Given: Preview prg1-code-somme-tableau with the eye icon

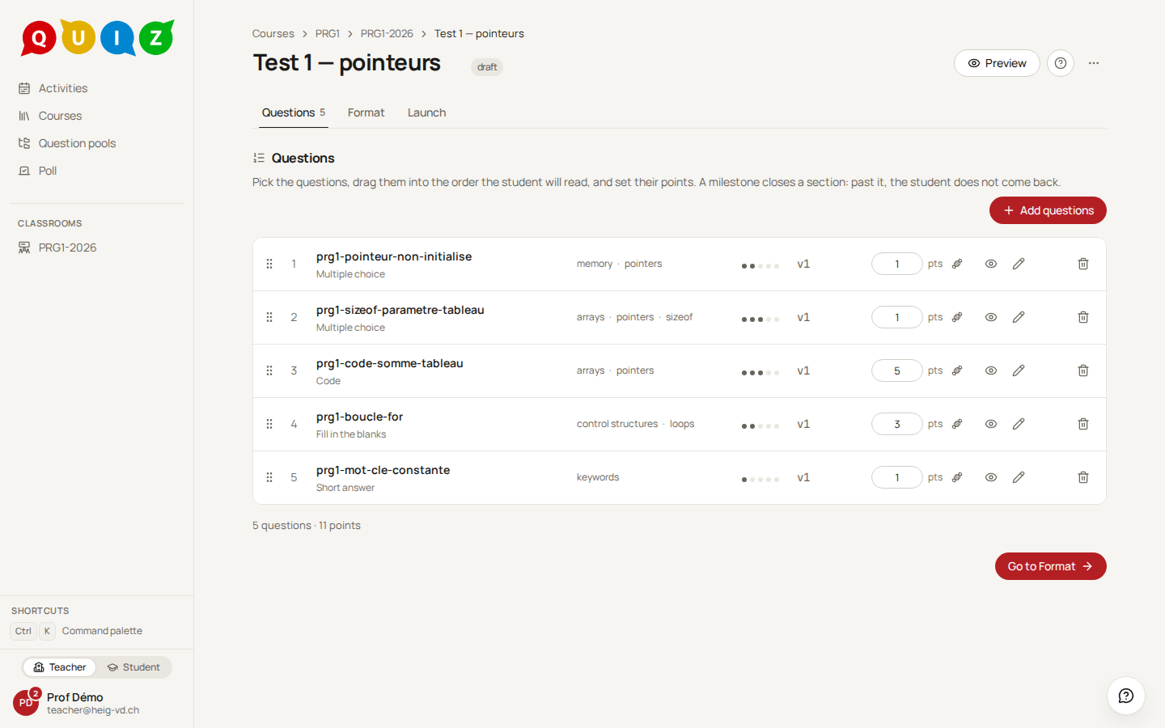Looking at the screenshot, I should point(991,370).
